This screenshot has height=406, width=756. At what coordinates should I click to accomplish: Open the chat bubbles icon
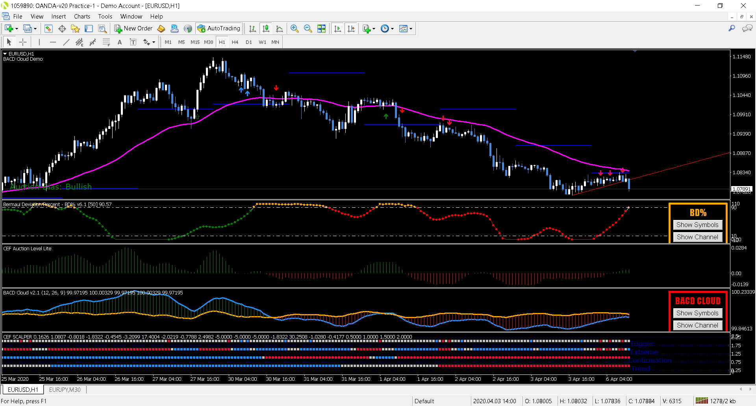tap(747, 28)
